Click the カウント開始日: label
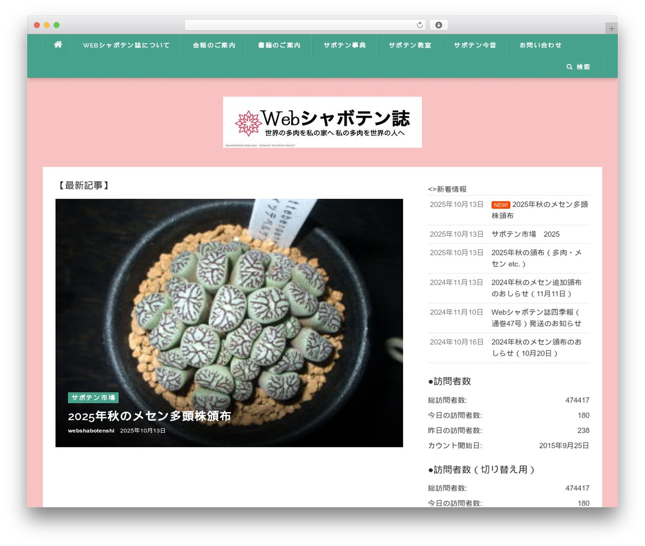 455,446
